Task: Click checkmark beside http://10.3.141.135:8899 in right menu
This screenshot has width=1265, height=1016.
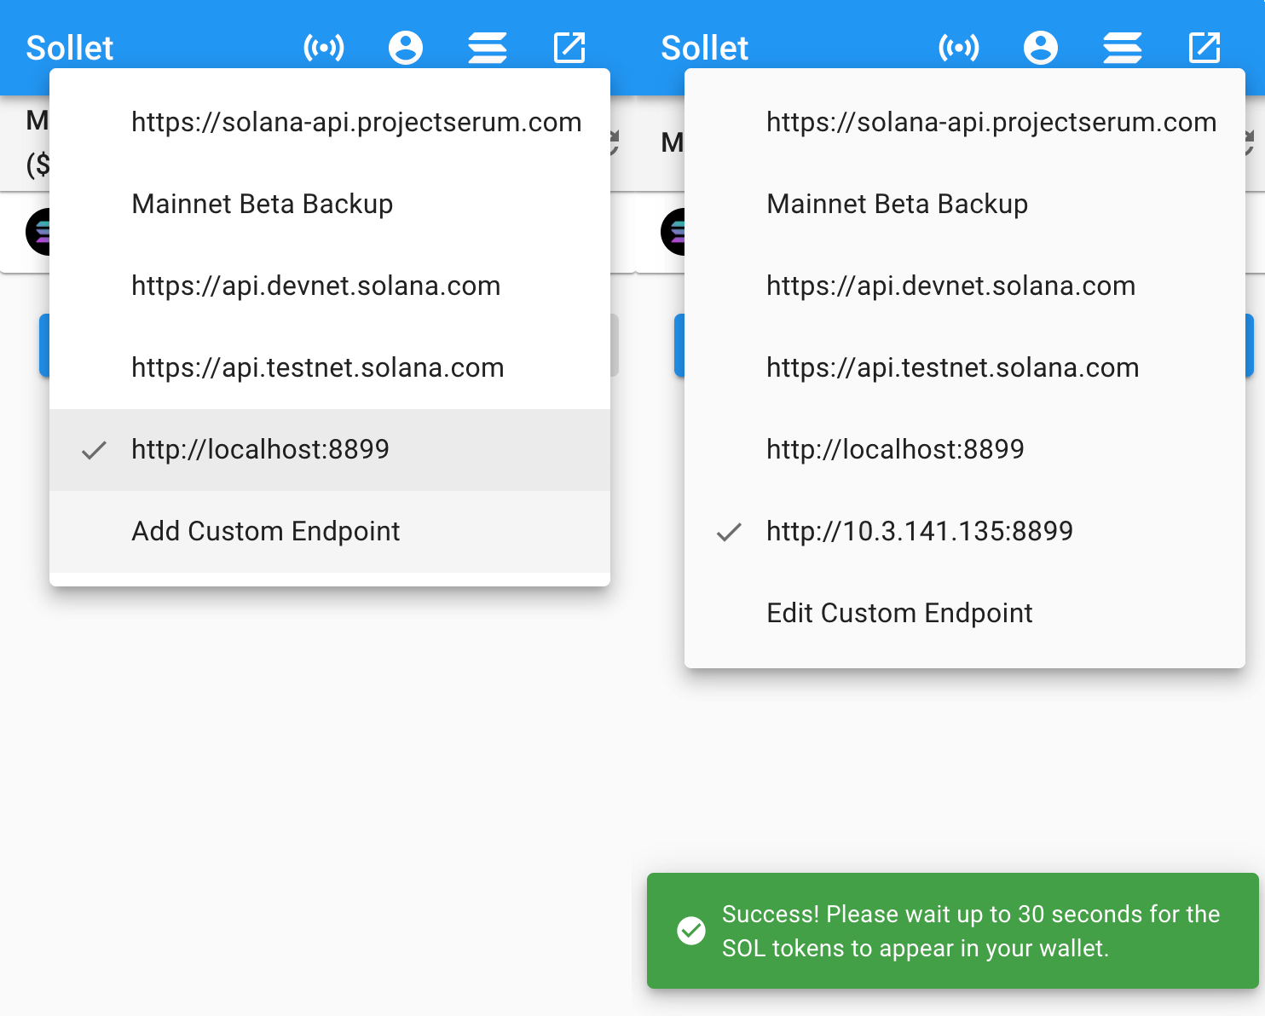Action: tap(729, 532)
